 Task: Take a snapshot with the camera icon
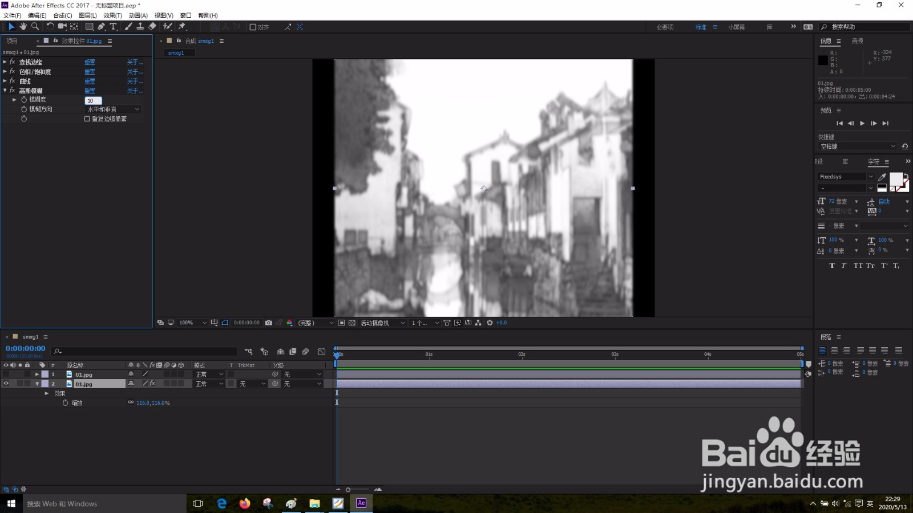click(269, 323)
